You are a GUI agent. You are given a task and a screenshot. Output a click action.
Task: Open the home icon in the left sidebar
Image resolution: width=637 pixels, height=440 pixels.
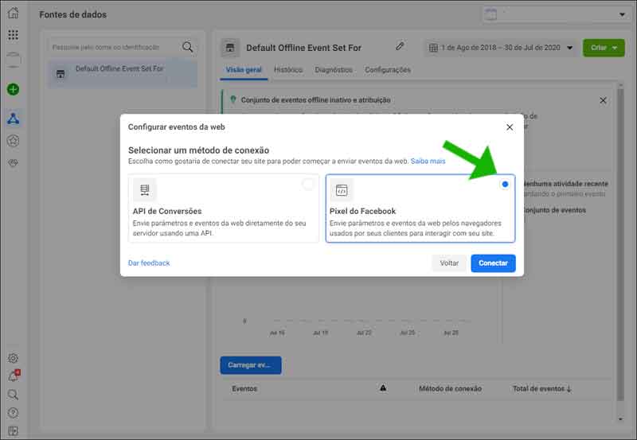pos(13,13)
